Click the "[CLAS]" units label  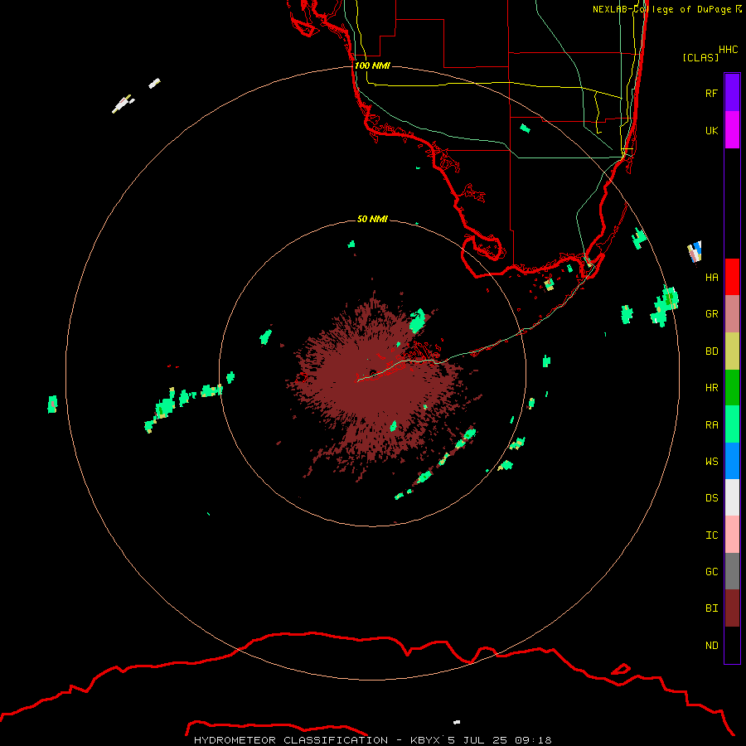point(700,57)
